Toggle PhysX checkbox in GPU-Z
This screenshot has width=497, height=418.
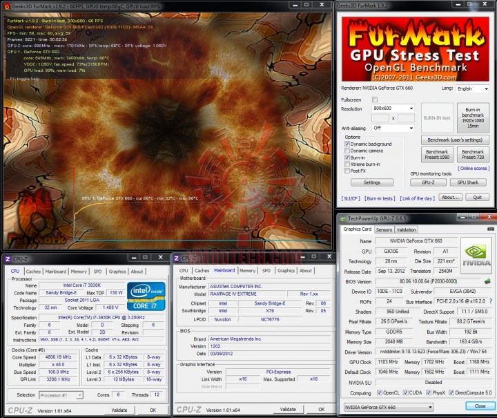coord(429,392)
